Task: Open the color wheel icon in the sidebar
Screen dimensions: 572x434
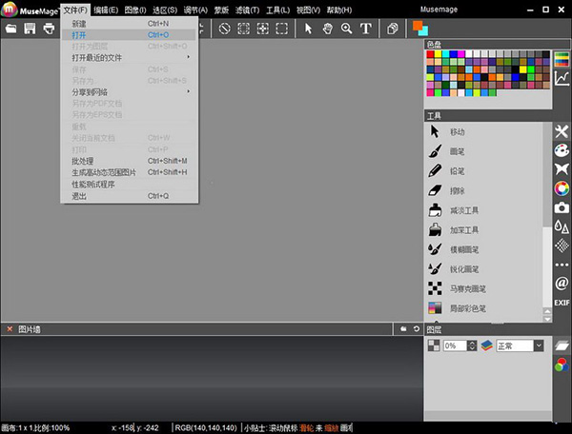Action: (x=562, y=188)
